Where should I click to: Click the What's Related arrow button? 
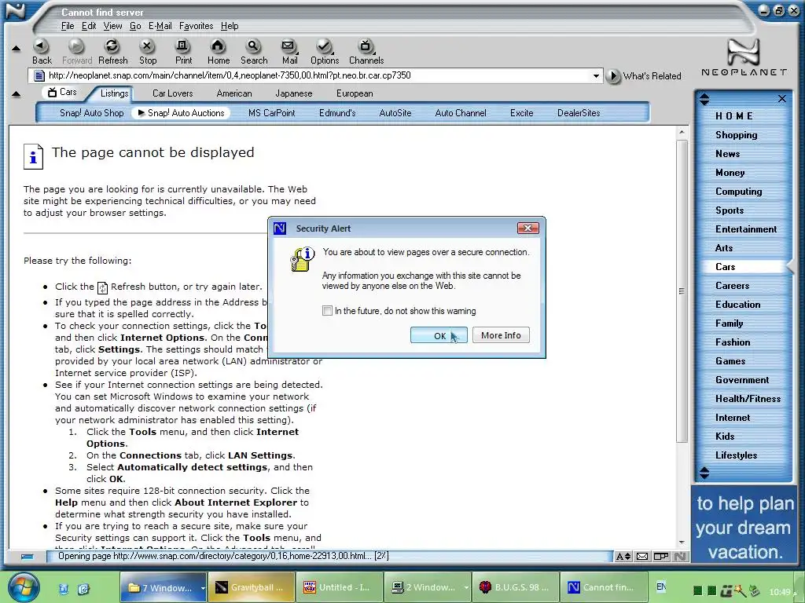613,76
